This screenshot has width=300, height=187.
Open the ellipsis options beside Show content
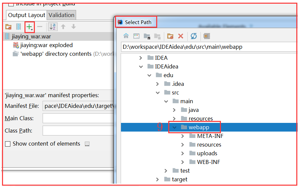click(87, 144)
